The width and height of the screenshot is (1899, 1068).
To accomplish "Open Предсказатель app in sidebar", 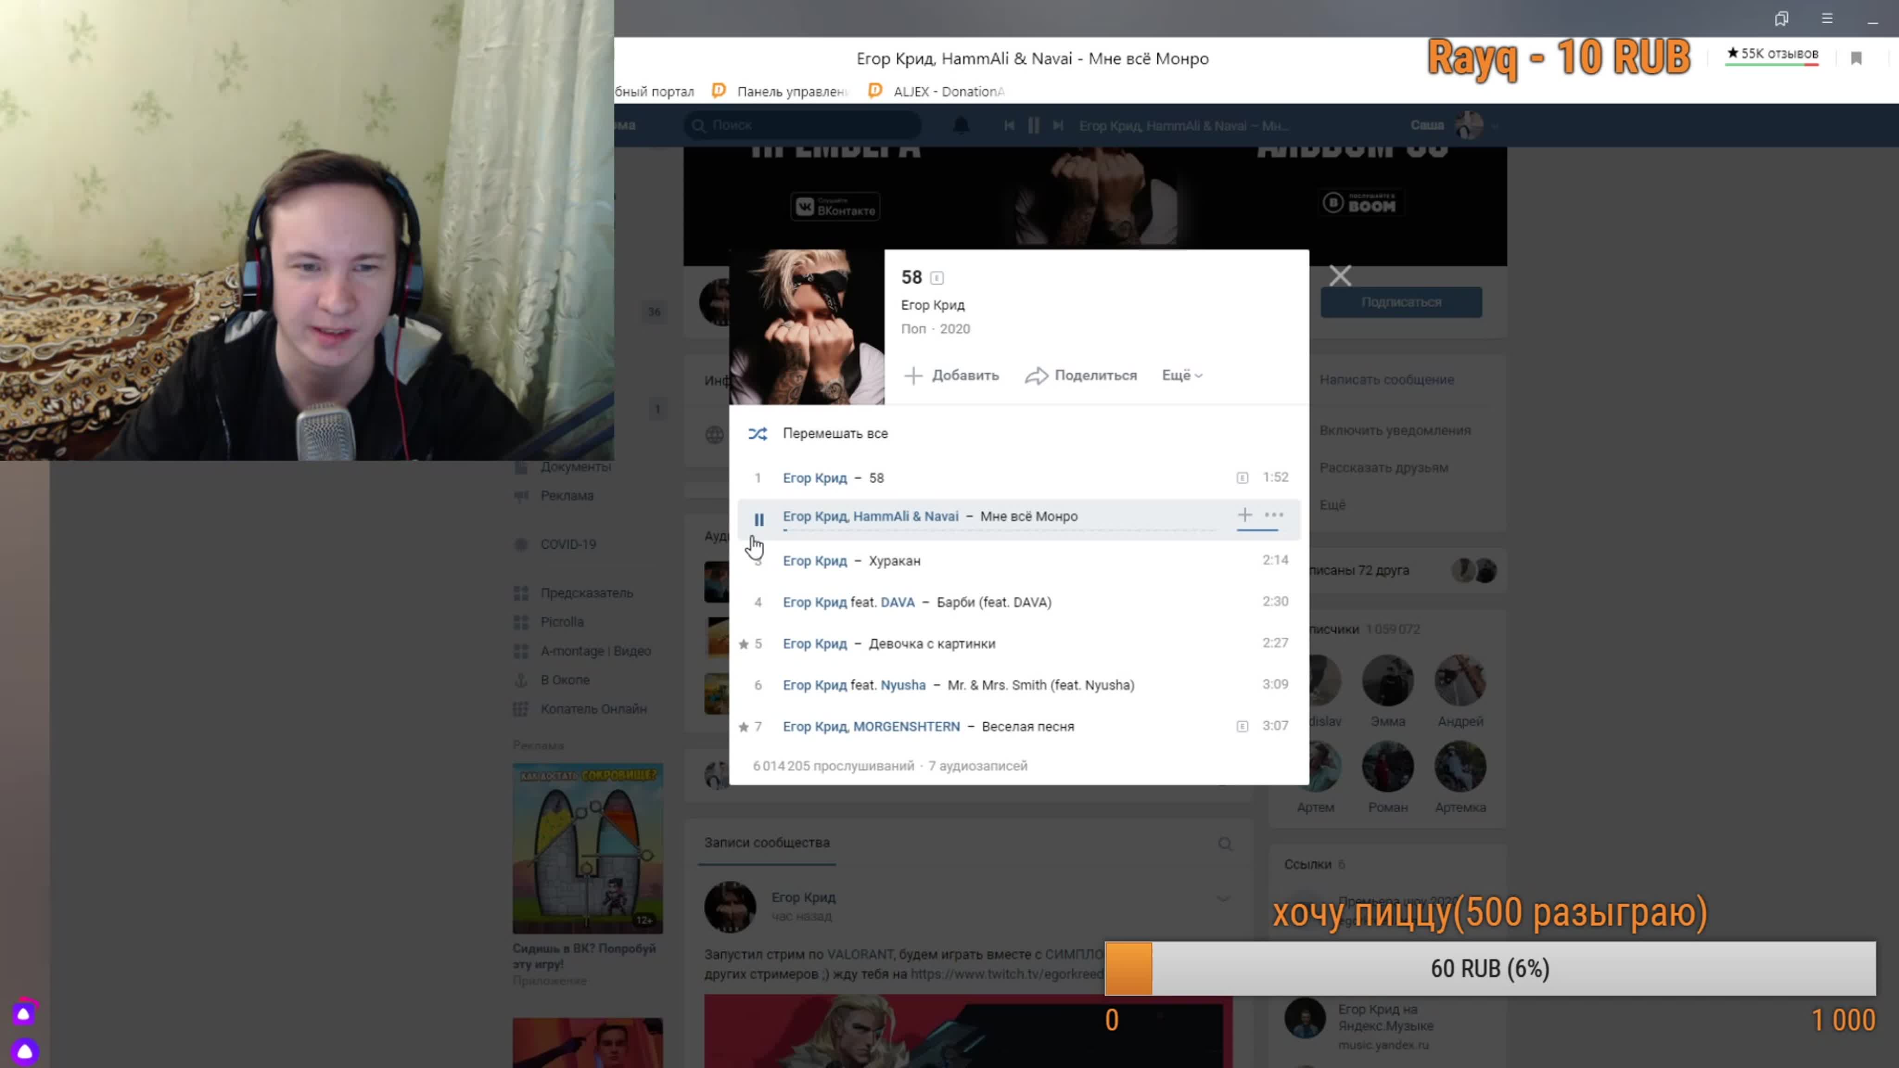I will [586, 592].
